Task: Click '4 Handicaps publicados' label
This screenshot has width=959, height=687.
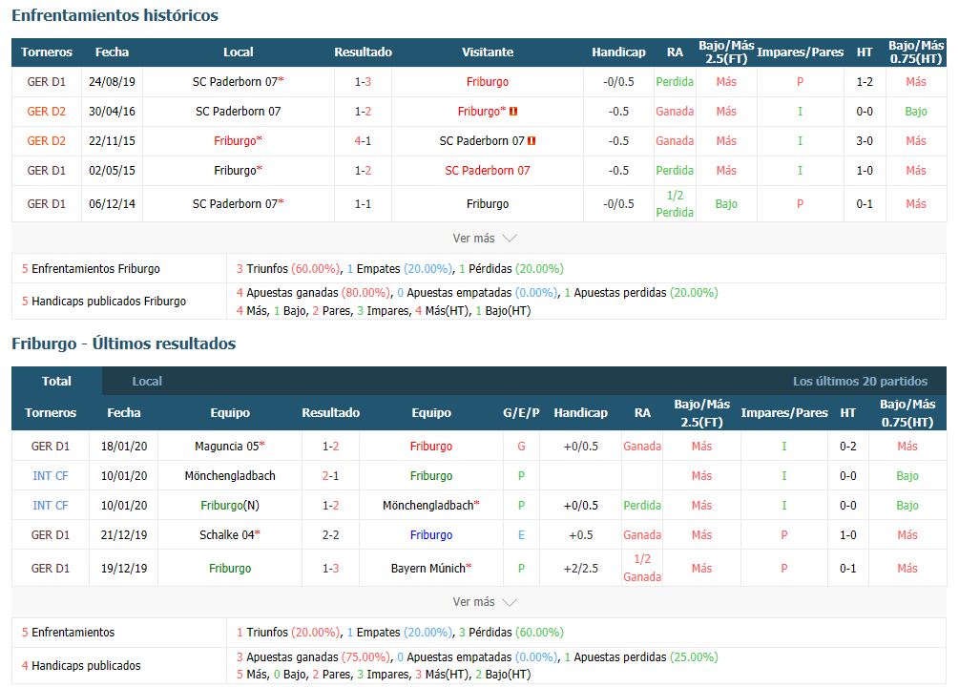Action: coord(81,666)
